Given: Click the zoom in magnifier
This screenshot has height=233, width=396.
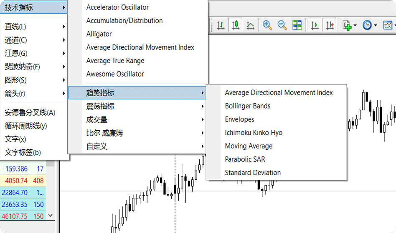Looking at the screenshot, I should 267,25.
